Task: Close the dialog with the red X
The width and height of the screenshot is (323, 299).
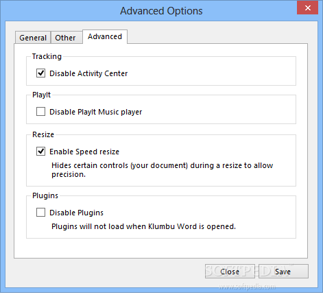Action: 307,8
